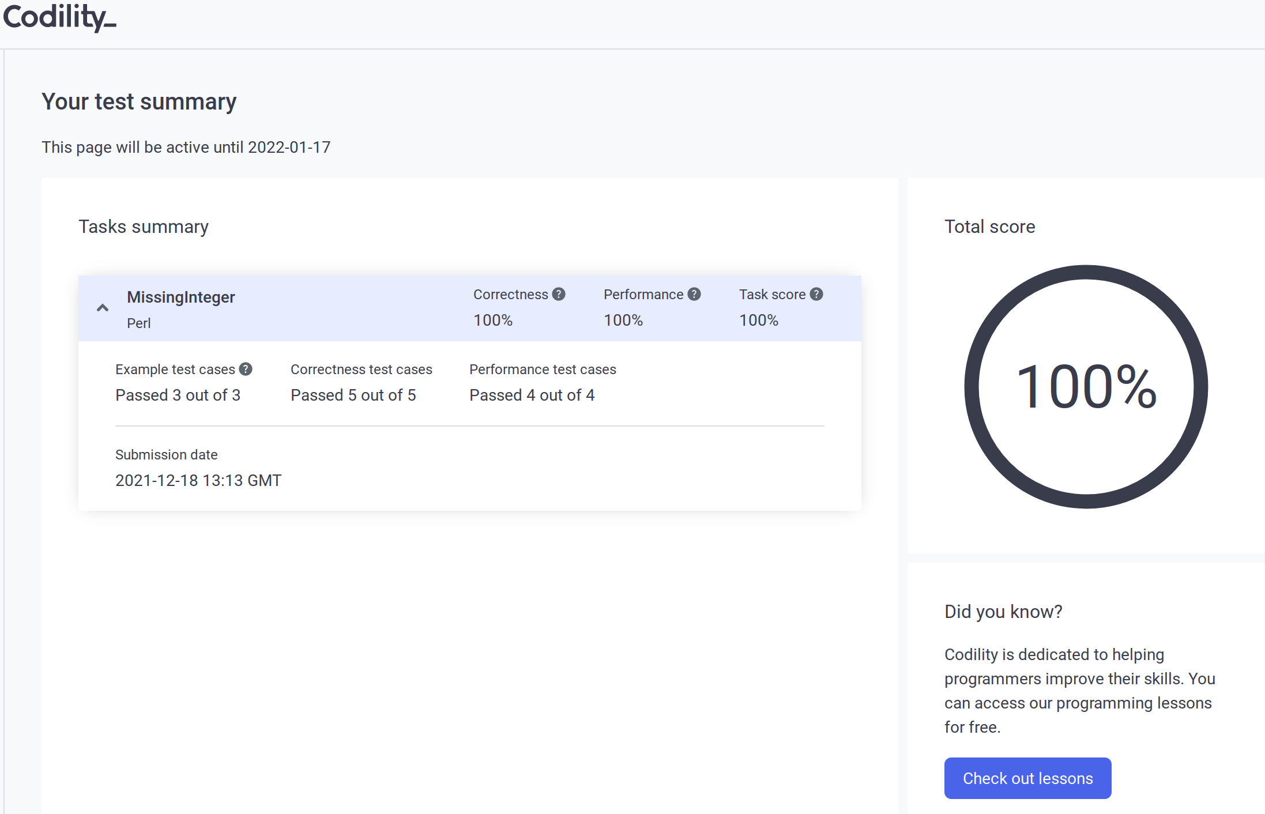The width and height of the screenshot is (1265, 814).
Task: Click Passed 3 out of 3 text
Action: pos(178,395)
